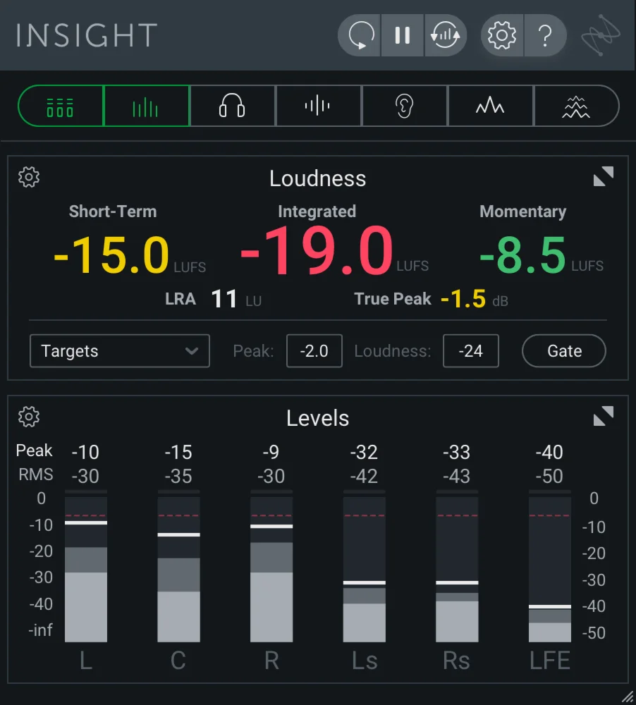The width and height of the screenshot is (636, 705).
Task: Open the Spectrogram meter module
Action: pos(577,106)
